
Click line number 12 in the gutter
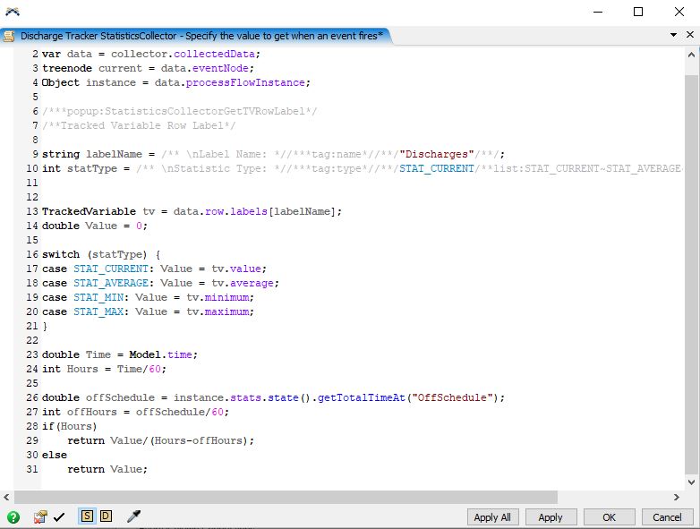point(32,197)
